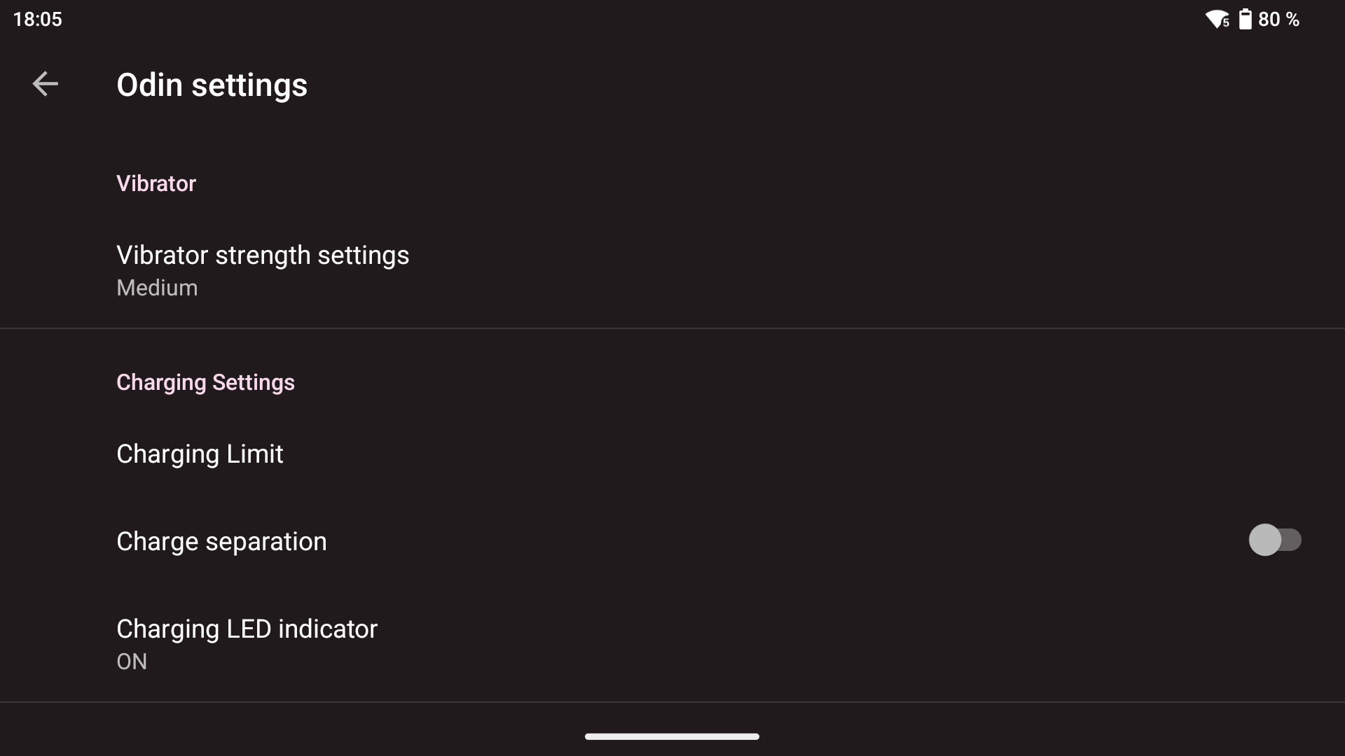Image resolution: width=1345 pixels, height=756 pixels.
Task: Click the divider below Charging LED indicator
Action: click(x=672, y=702)
